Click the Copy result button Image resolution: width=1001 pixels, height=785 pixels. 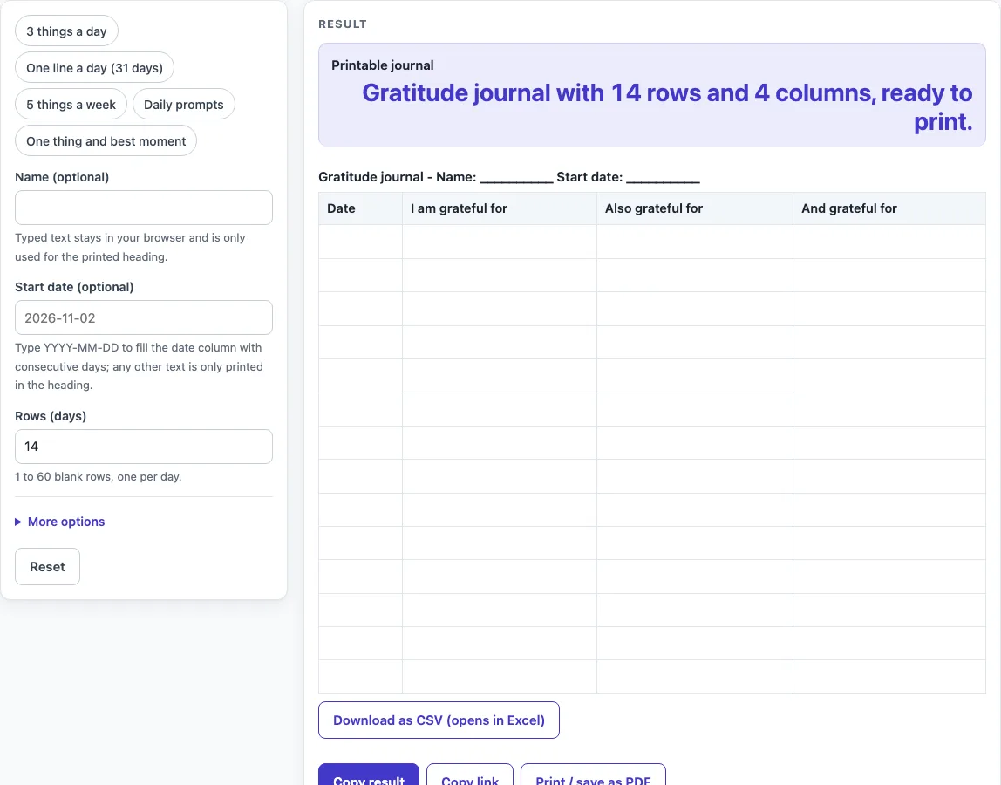pos(368,775)
